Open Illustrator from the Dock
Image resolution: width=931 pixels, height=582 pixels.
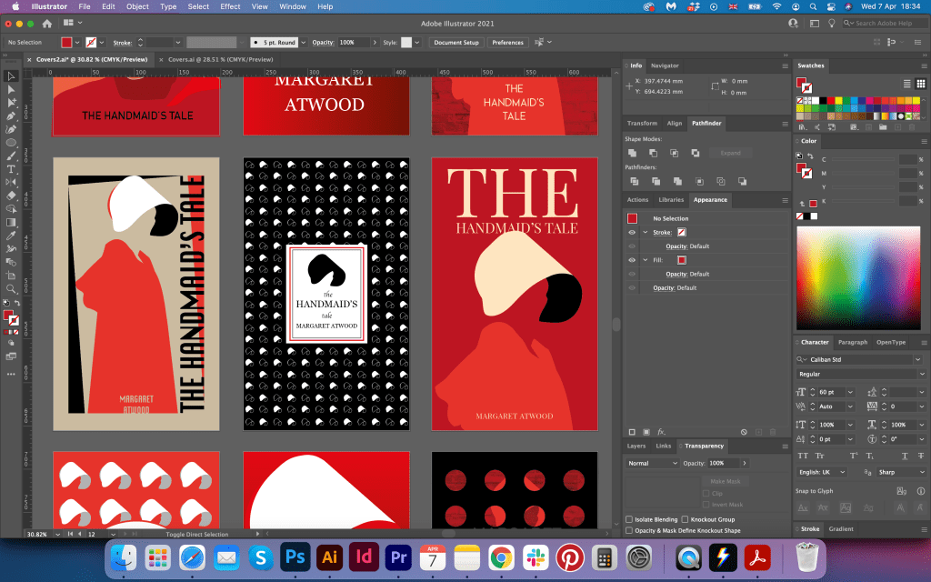pos(328,556)
